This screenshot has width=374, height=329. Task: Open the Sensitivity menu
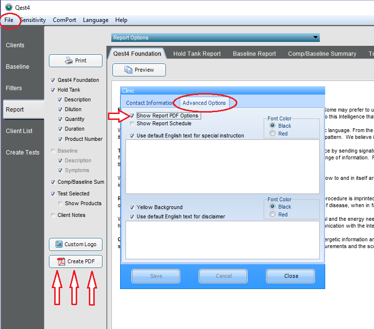pos(33,20)
